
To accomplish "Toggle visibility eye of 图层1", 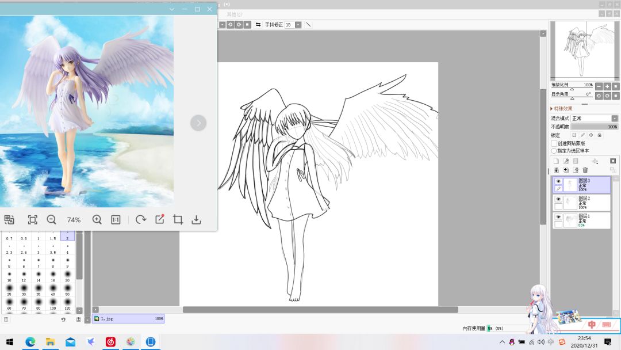I will [558, 217].
